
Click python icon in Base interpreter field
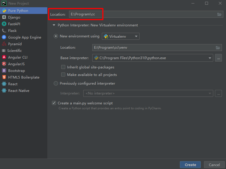click(x=96, y=58)
